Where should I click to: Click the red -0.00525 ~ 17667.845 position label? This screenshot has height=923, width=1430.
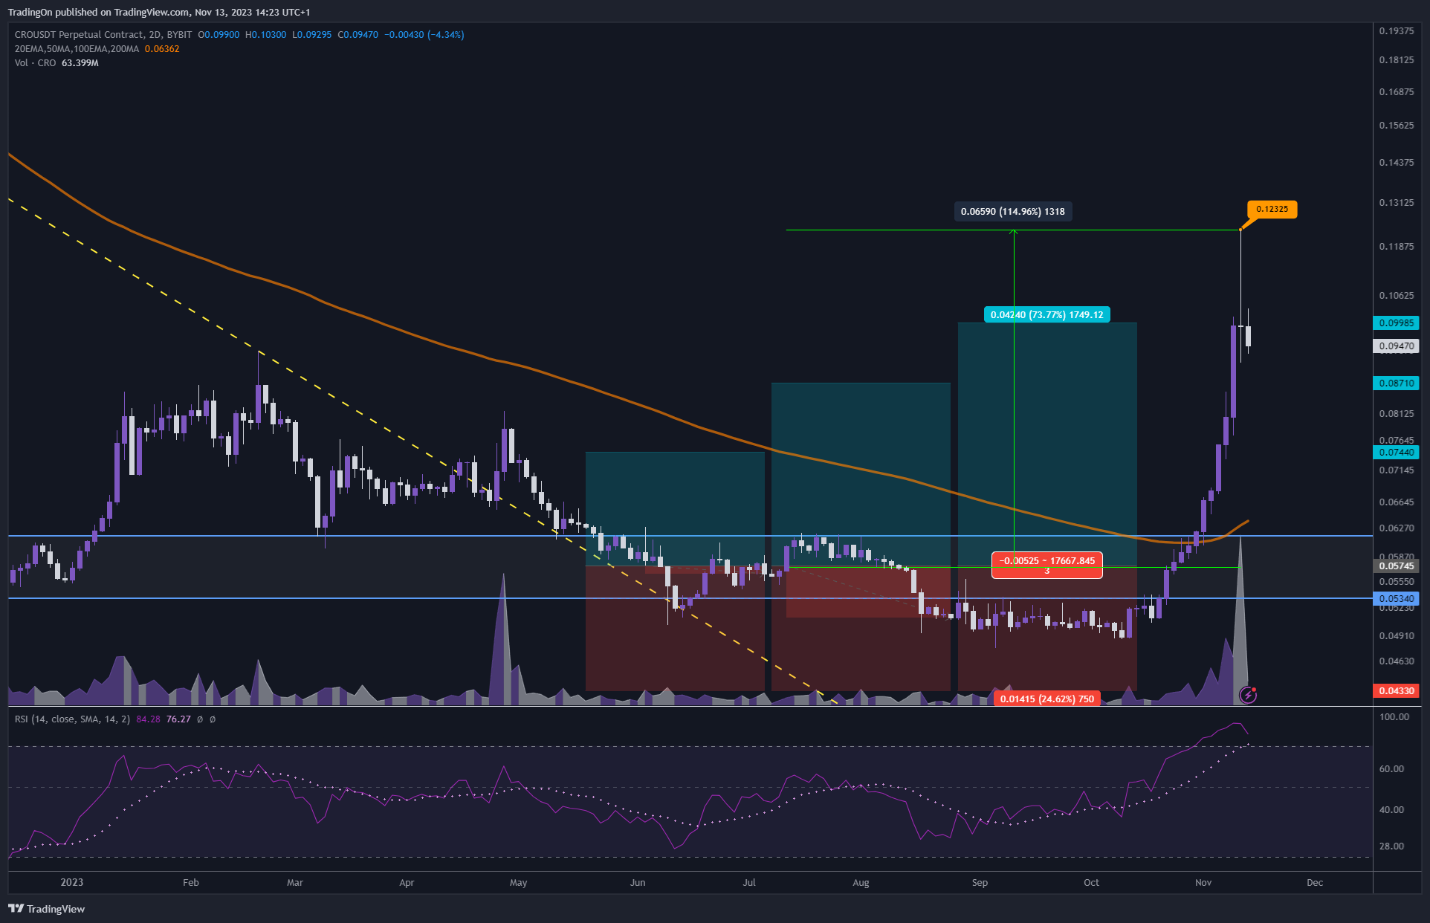[x=1046, y=565]
